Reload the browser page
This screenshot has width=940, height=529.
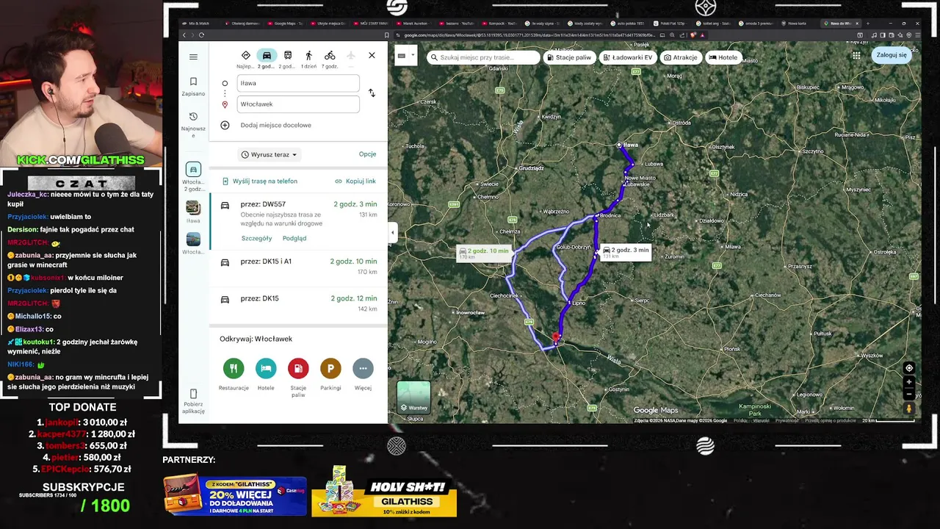[x=201, y=35]
